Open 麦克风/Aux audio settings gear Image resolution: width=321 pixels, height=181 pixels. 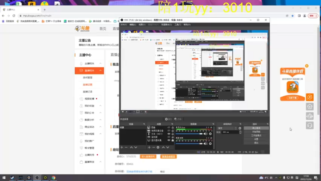pos(210,134)
